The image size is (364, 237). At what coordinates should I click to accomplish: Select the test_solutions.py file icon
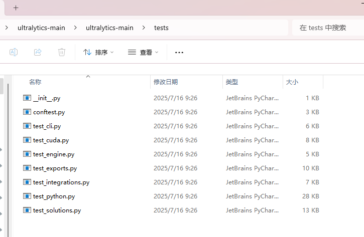point(27,210)
